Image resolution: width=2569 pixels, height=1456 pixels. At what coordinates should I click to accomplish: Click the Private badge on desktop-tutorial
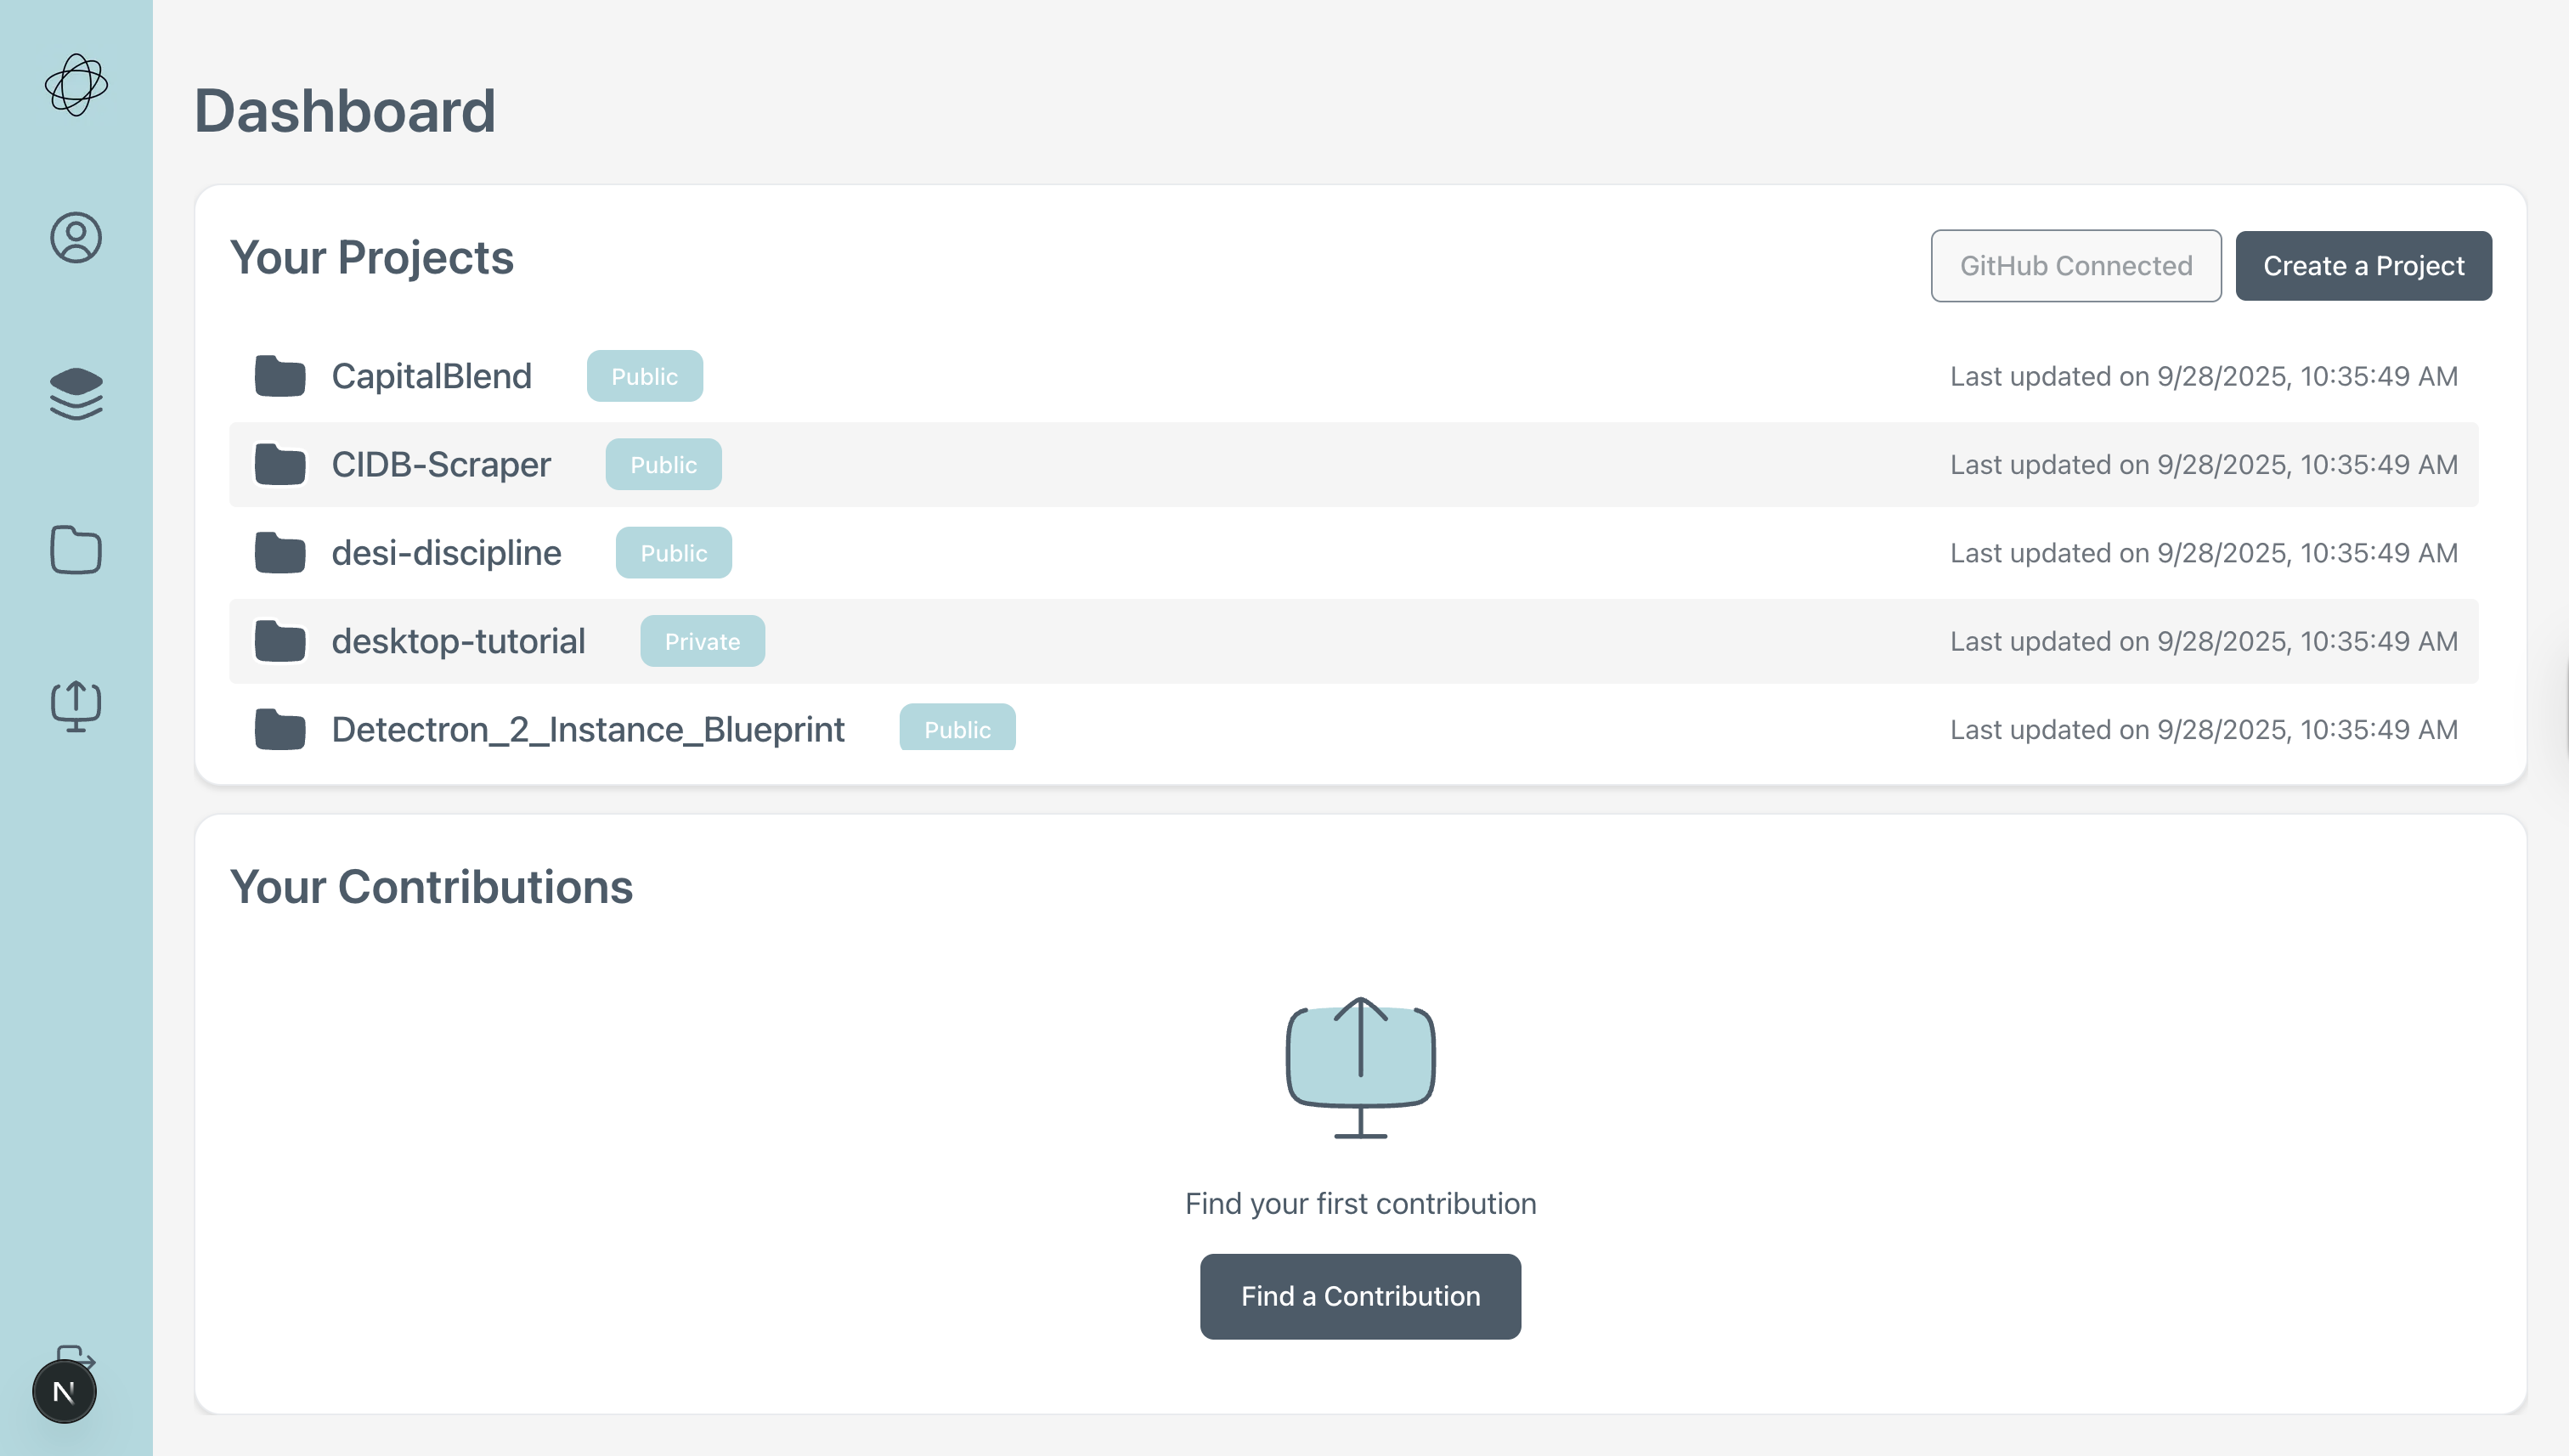pyautogui.click(x=702, y=641)
